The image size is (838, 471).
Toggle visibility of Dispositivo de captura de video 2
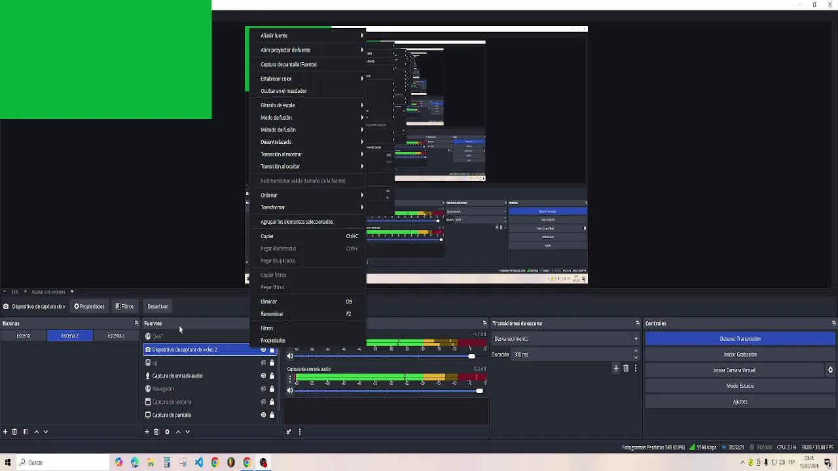click(263, 349)
